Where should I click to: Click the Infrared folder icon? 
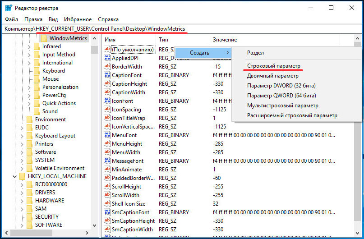37,46
